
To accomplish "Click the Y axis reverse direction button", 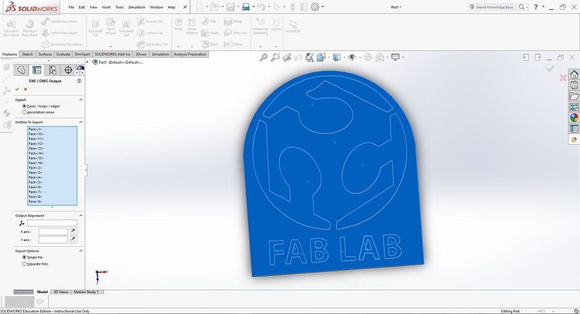I will 74,239.
